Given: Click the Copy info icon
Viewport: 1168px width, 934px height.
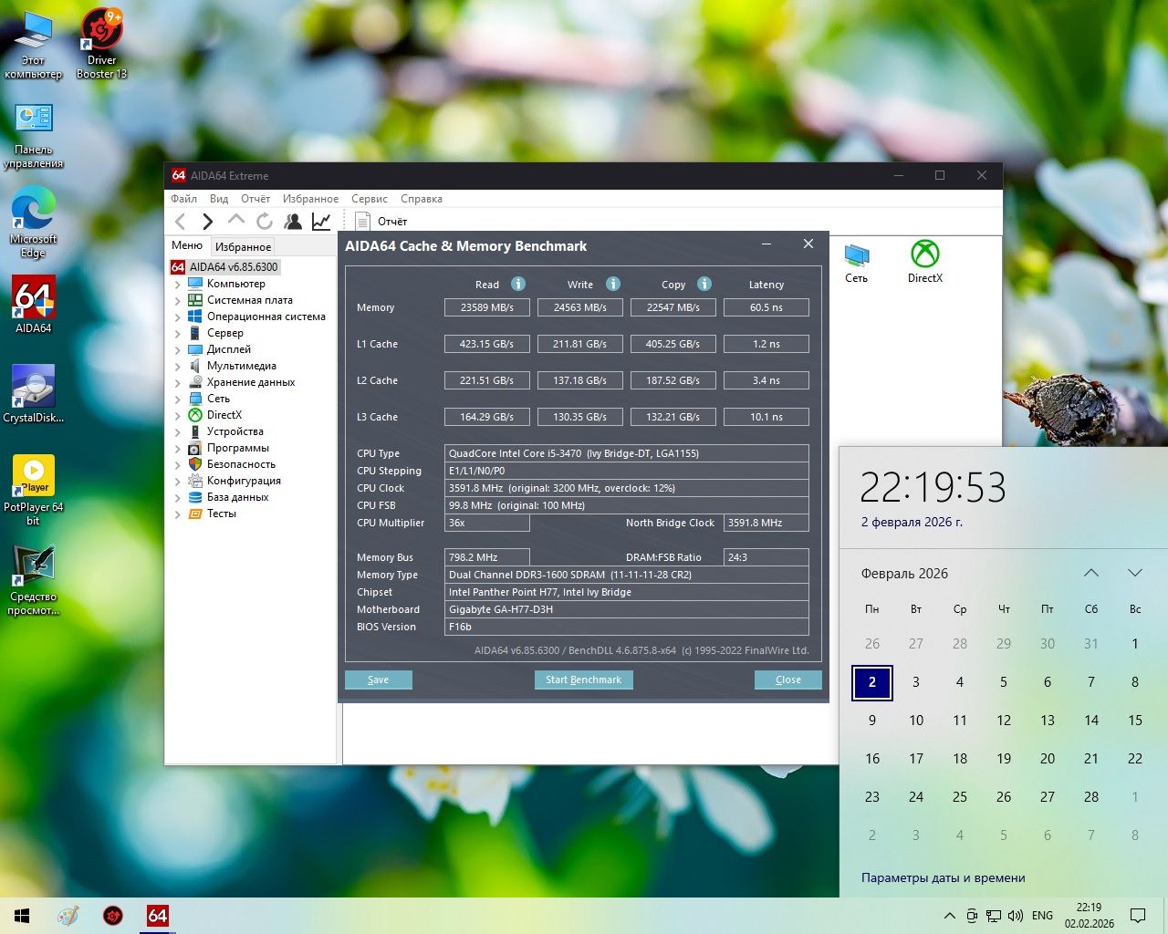Looking at the screenshot, I should tap(704, 284).
